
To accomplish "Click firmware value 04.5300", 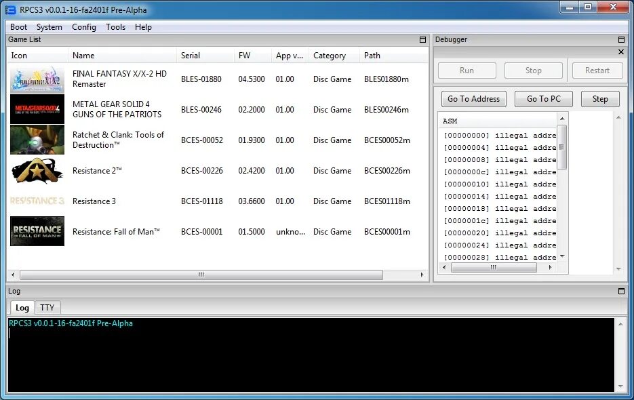I will coord(252,79).
